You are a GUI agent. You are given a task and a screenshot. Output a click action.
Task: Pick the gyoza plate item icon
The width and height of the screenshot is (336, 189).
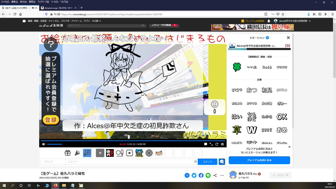tap(159, 153)
